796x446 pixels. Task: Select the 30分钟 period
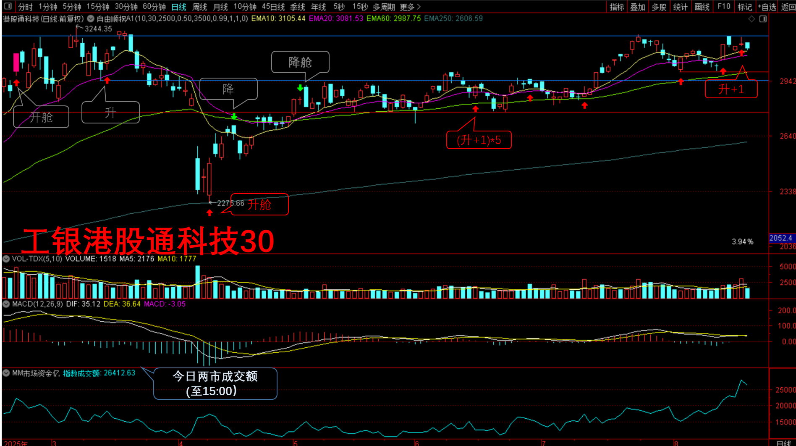coord(126,7)
